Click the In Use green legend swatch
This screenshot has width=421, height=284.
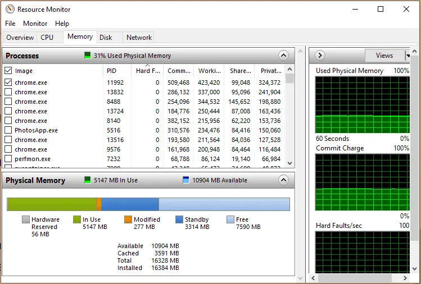tap(77, 219)
